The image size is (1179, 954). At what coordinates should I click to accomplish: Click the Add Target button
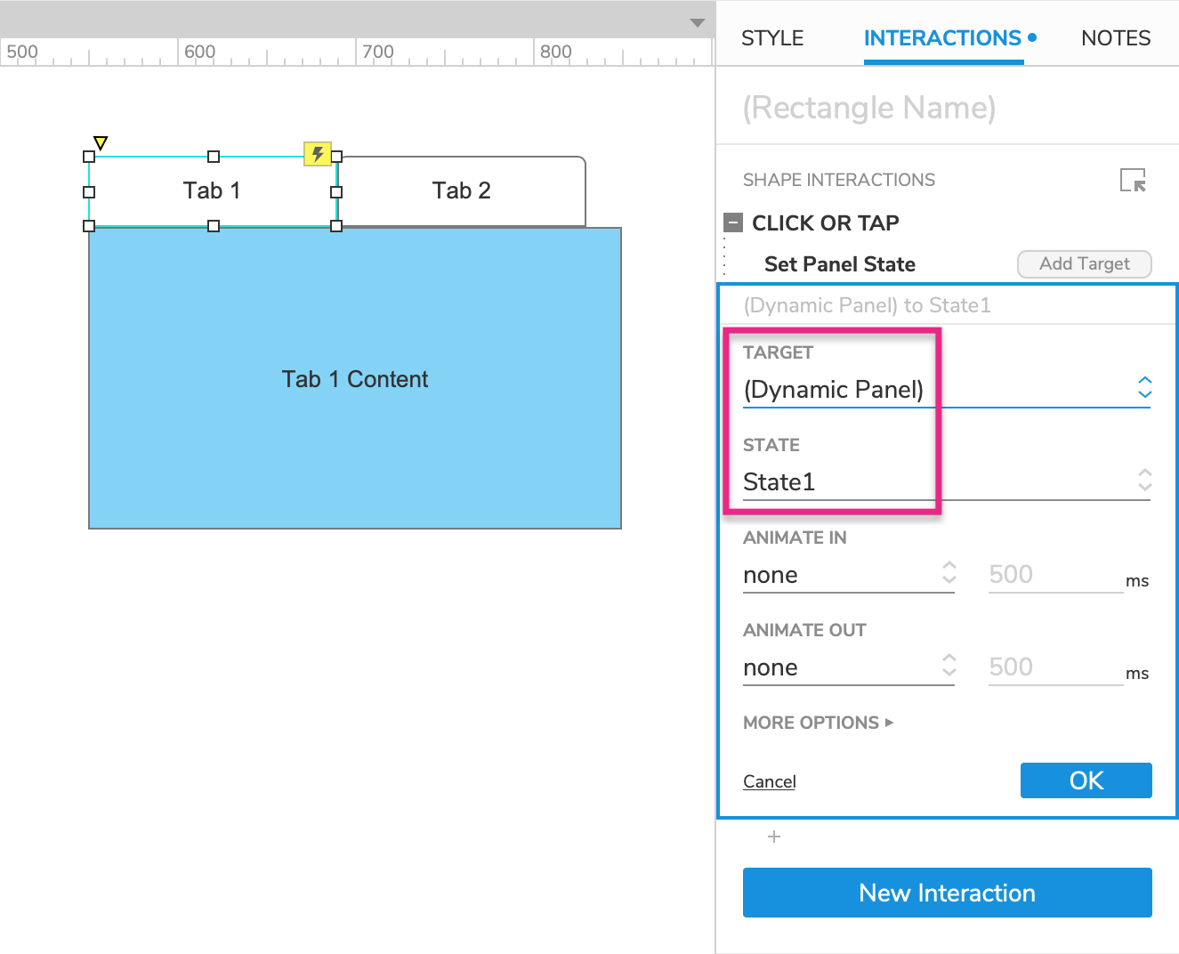click(x=1084, y=263)
